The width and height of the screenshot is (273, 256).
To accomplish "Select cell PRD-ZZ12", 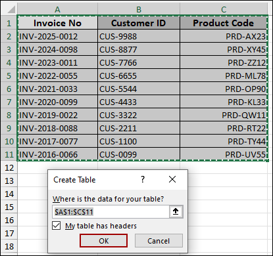I will click(224, 62).
